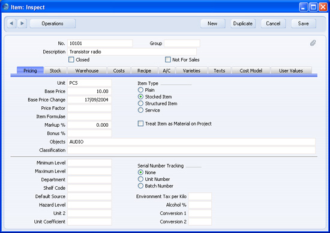Switch to the Costs tab

tap(119, 71)
